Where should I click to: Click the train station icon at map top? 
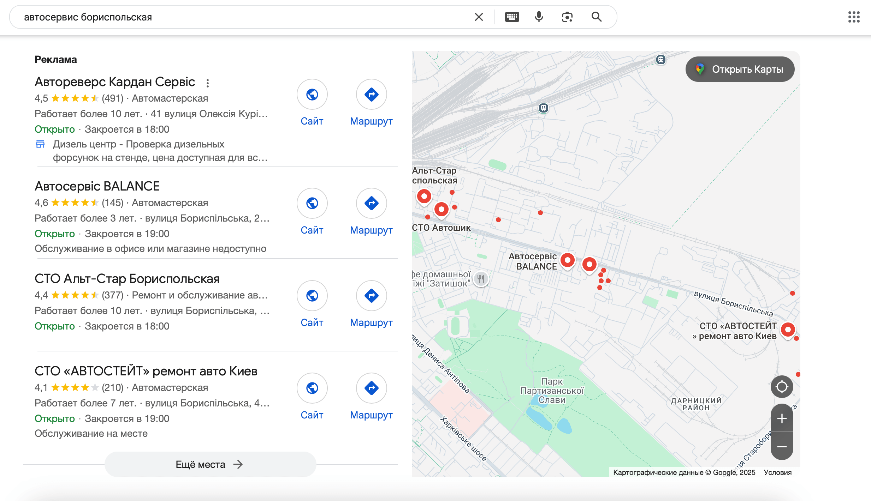tap(660, 60)
